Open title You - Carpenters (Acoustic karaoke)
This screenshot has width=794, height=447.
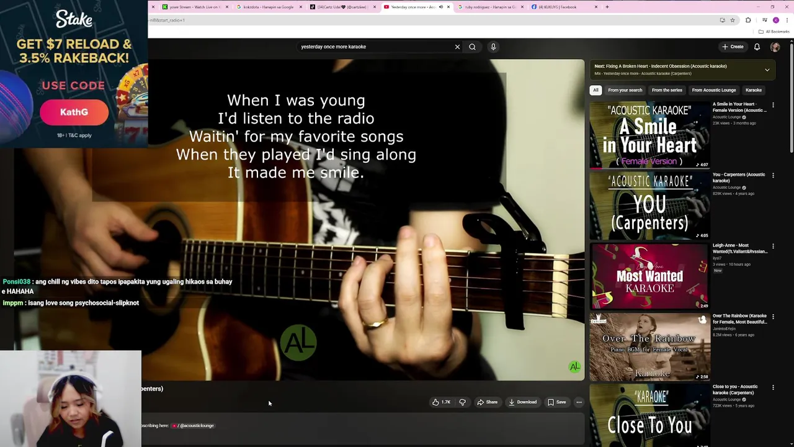[x=739, y=178]
